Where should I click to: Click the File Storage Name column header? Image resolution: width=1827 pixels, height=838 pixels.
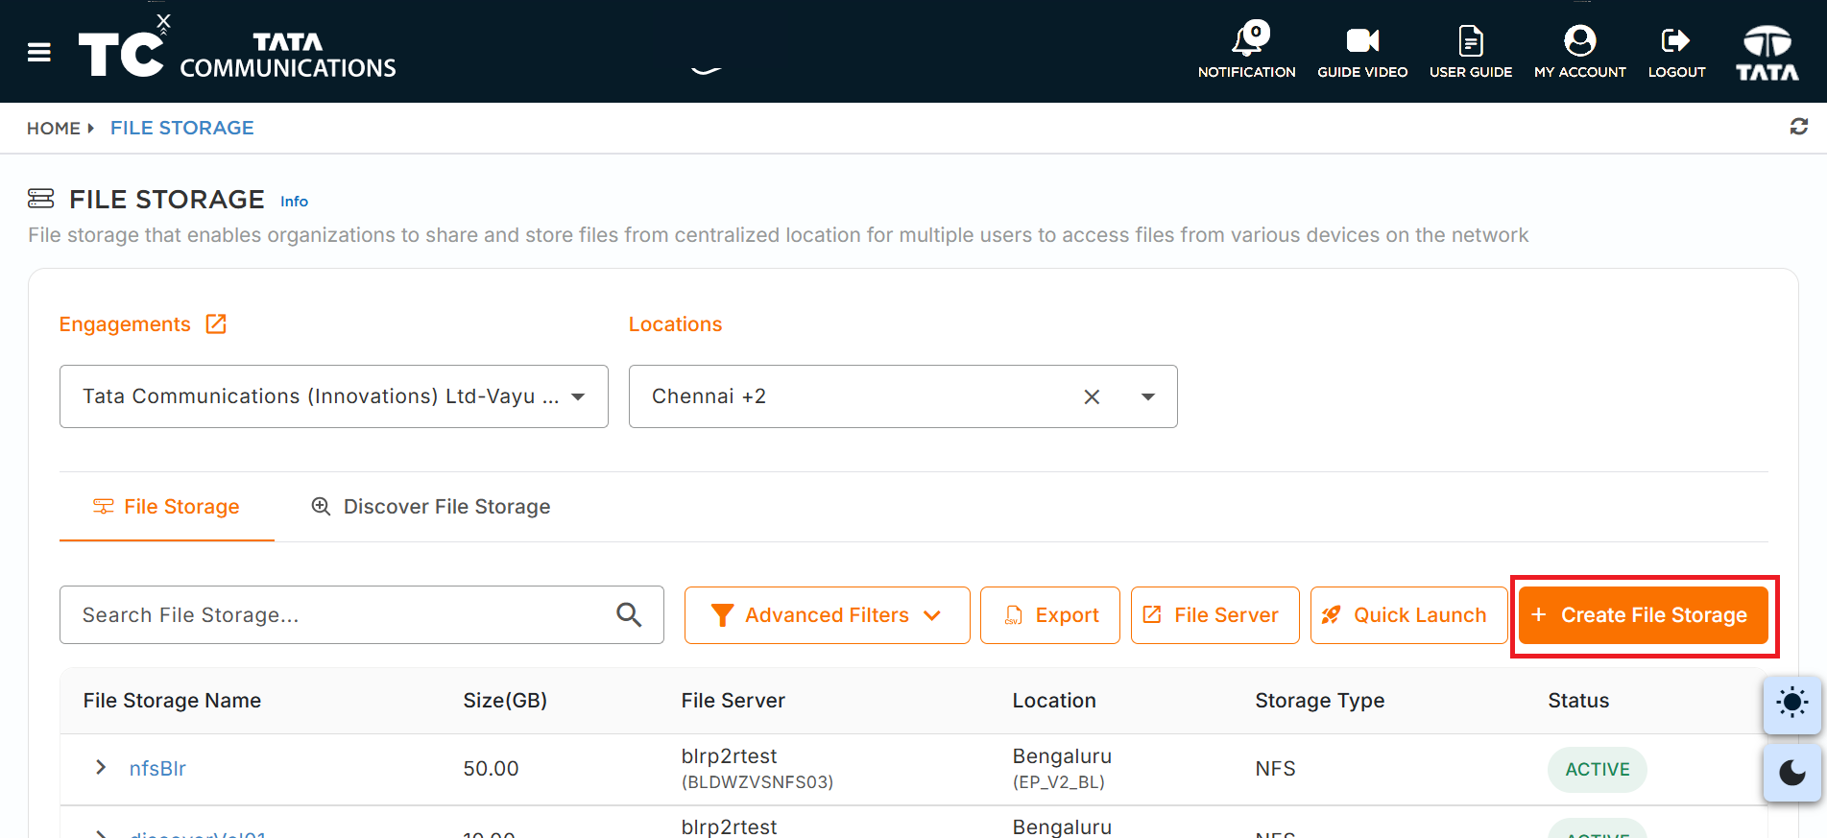click(172, 701)
